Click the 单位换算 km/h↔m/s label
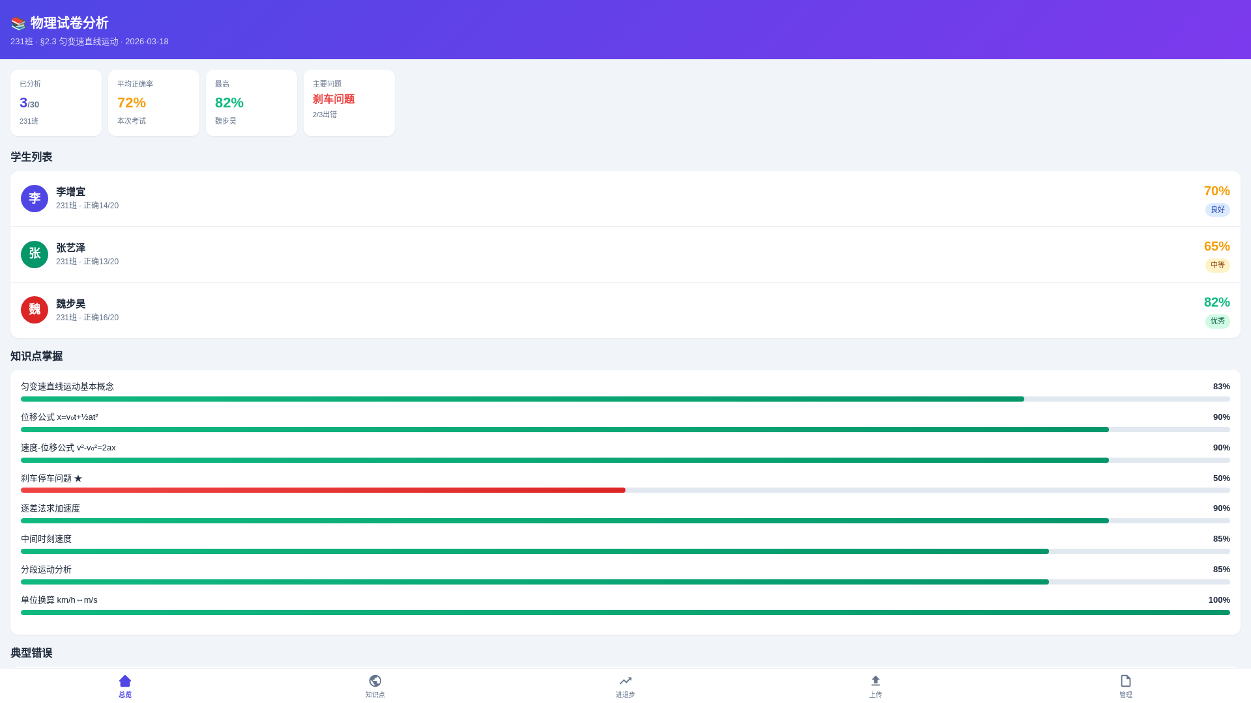This screenshot has height=703, width=1251. pyautogui.click(x=59, y=600)
